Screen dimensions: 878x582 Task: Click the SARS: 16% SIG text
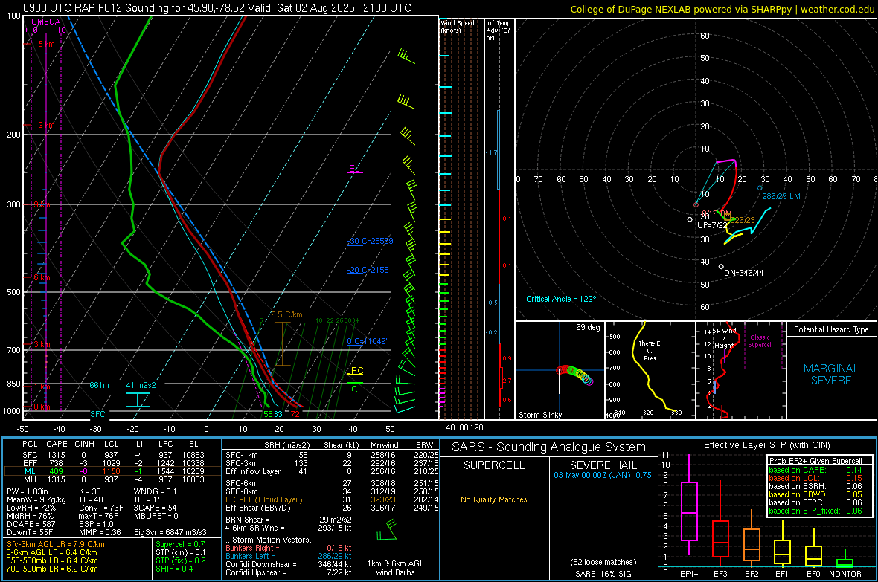click(603, 574)
